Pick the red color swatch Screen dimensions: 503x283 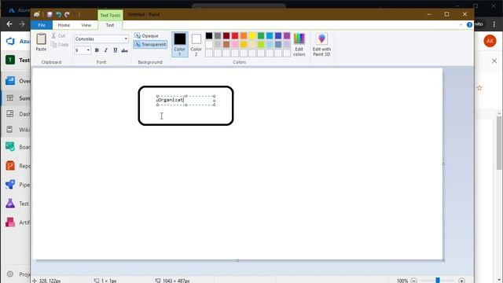pyautogui.click(x=235, y=35)
